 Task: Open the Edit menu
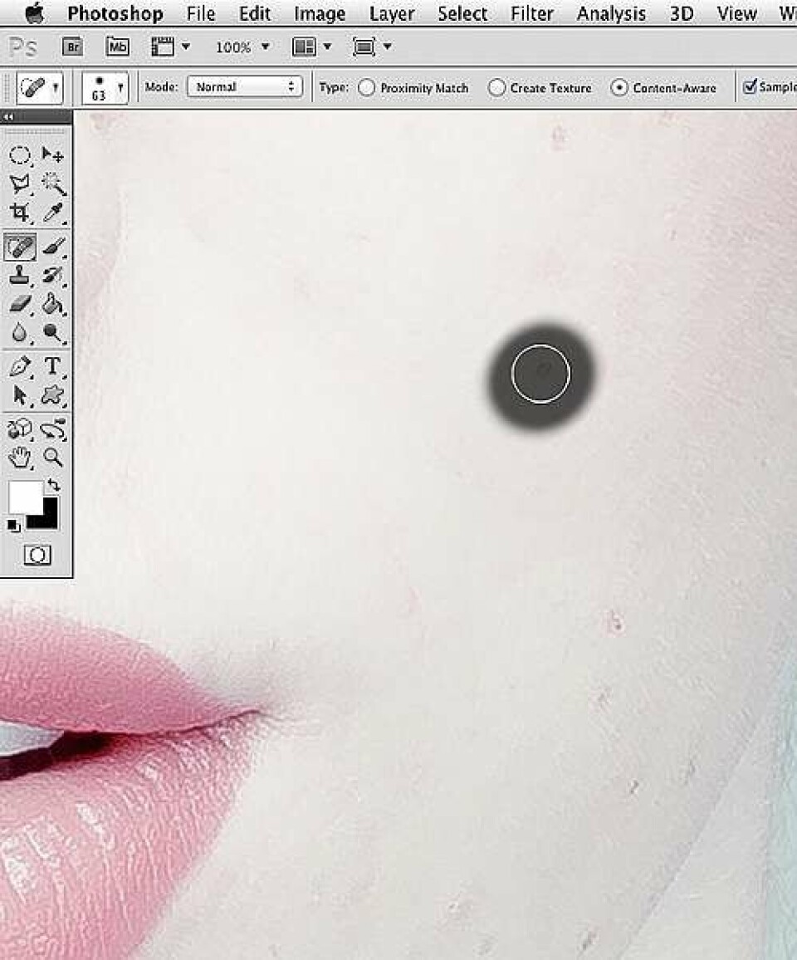pos(255,13)
